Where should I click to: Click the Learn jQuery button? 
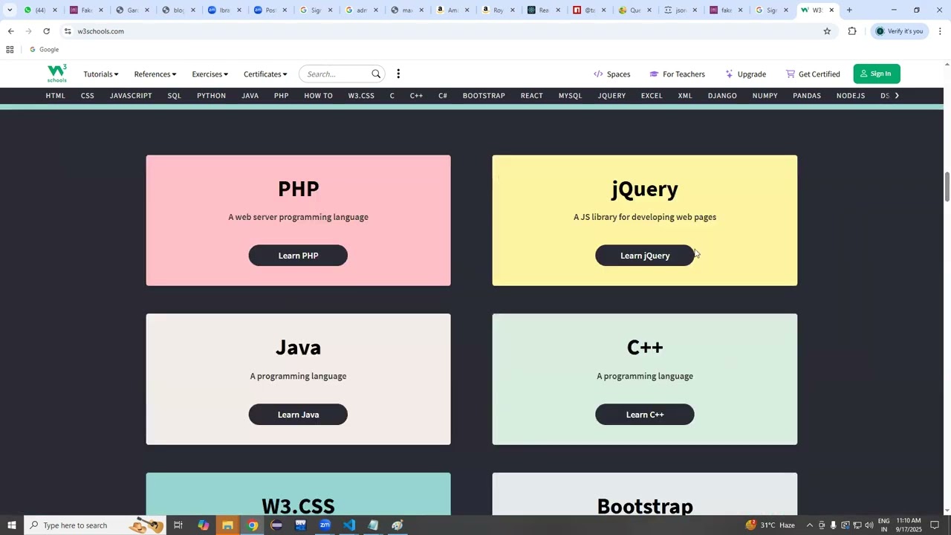pyautogui.click(x=645, y=256)
